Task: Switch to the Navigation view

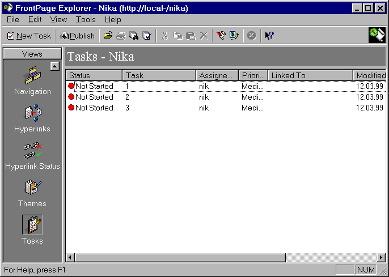Action: point(32,80)
